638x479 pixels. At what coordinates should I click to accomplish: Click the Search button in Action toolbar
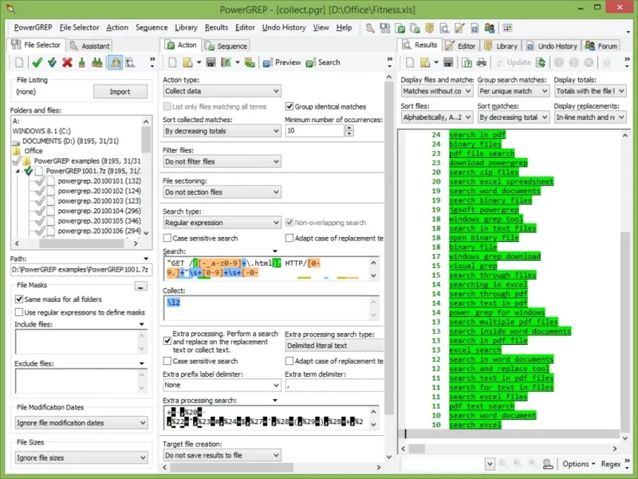click(323, 62)
